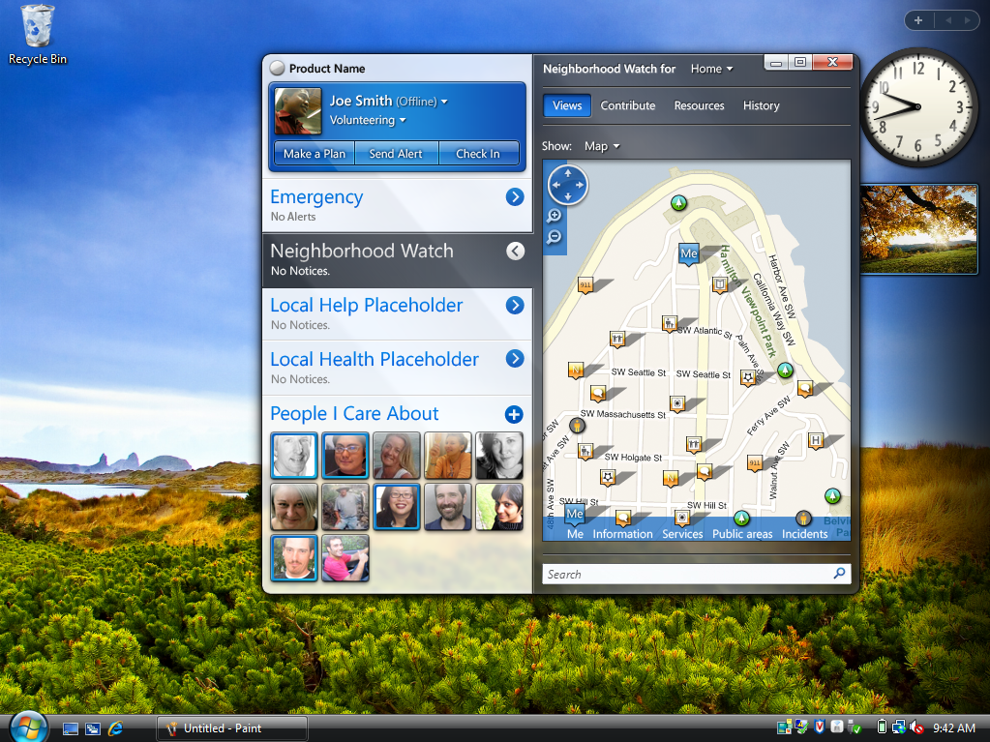Viewport: 990px width, 742px height.
Task: Click Show Desktop in quick launch
Action: click(x=71, y=728)
